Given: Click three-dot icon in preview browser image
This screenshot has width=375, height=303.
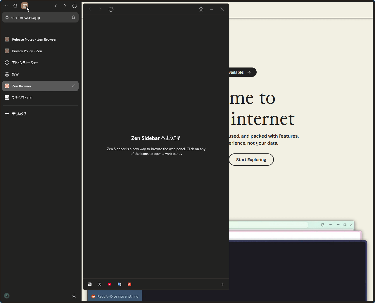Looking at the screenshot, I should pyautogui.click(x=331, y=225).
